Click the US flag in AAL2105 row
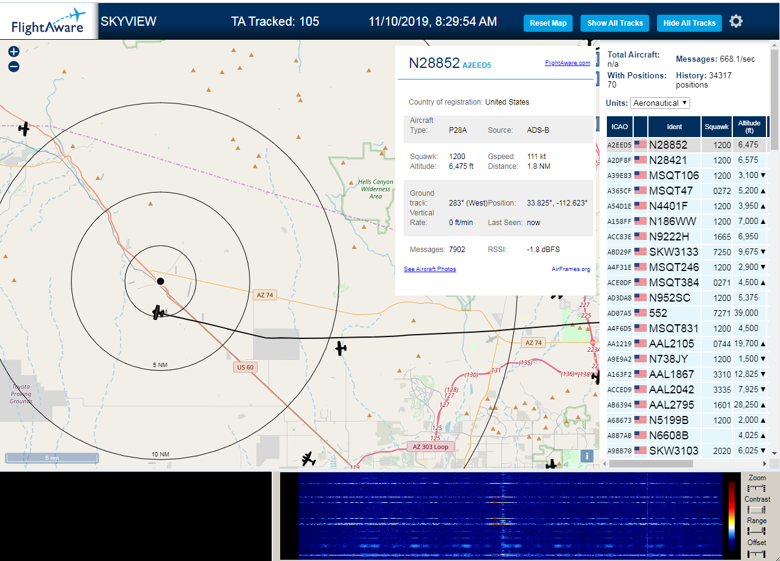This screenshot has width=780, height=561. [x=641, y=344]
